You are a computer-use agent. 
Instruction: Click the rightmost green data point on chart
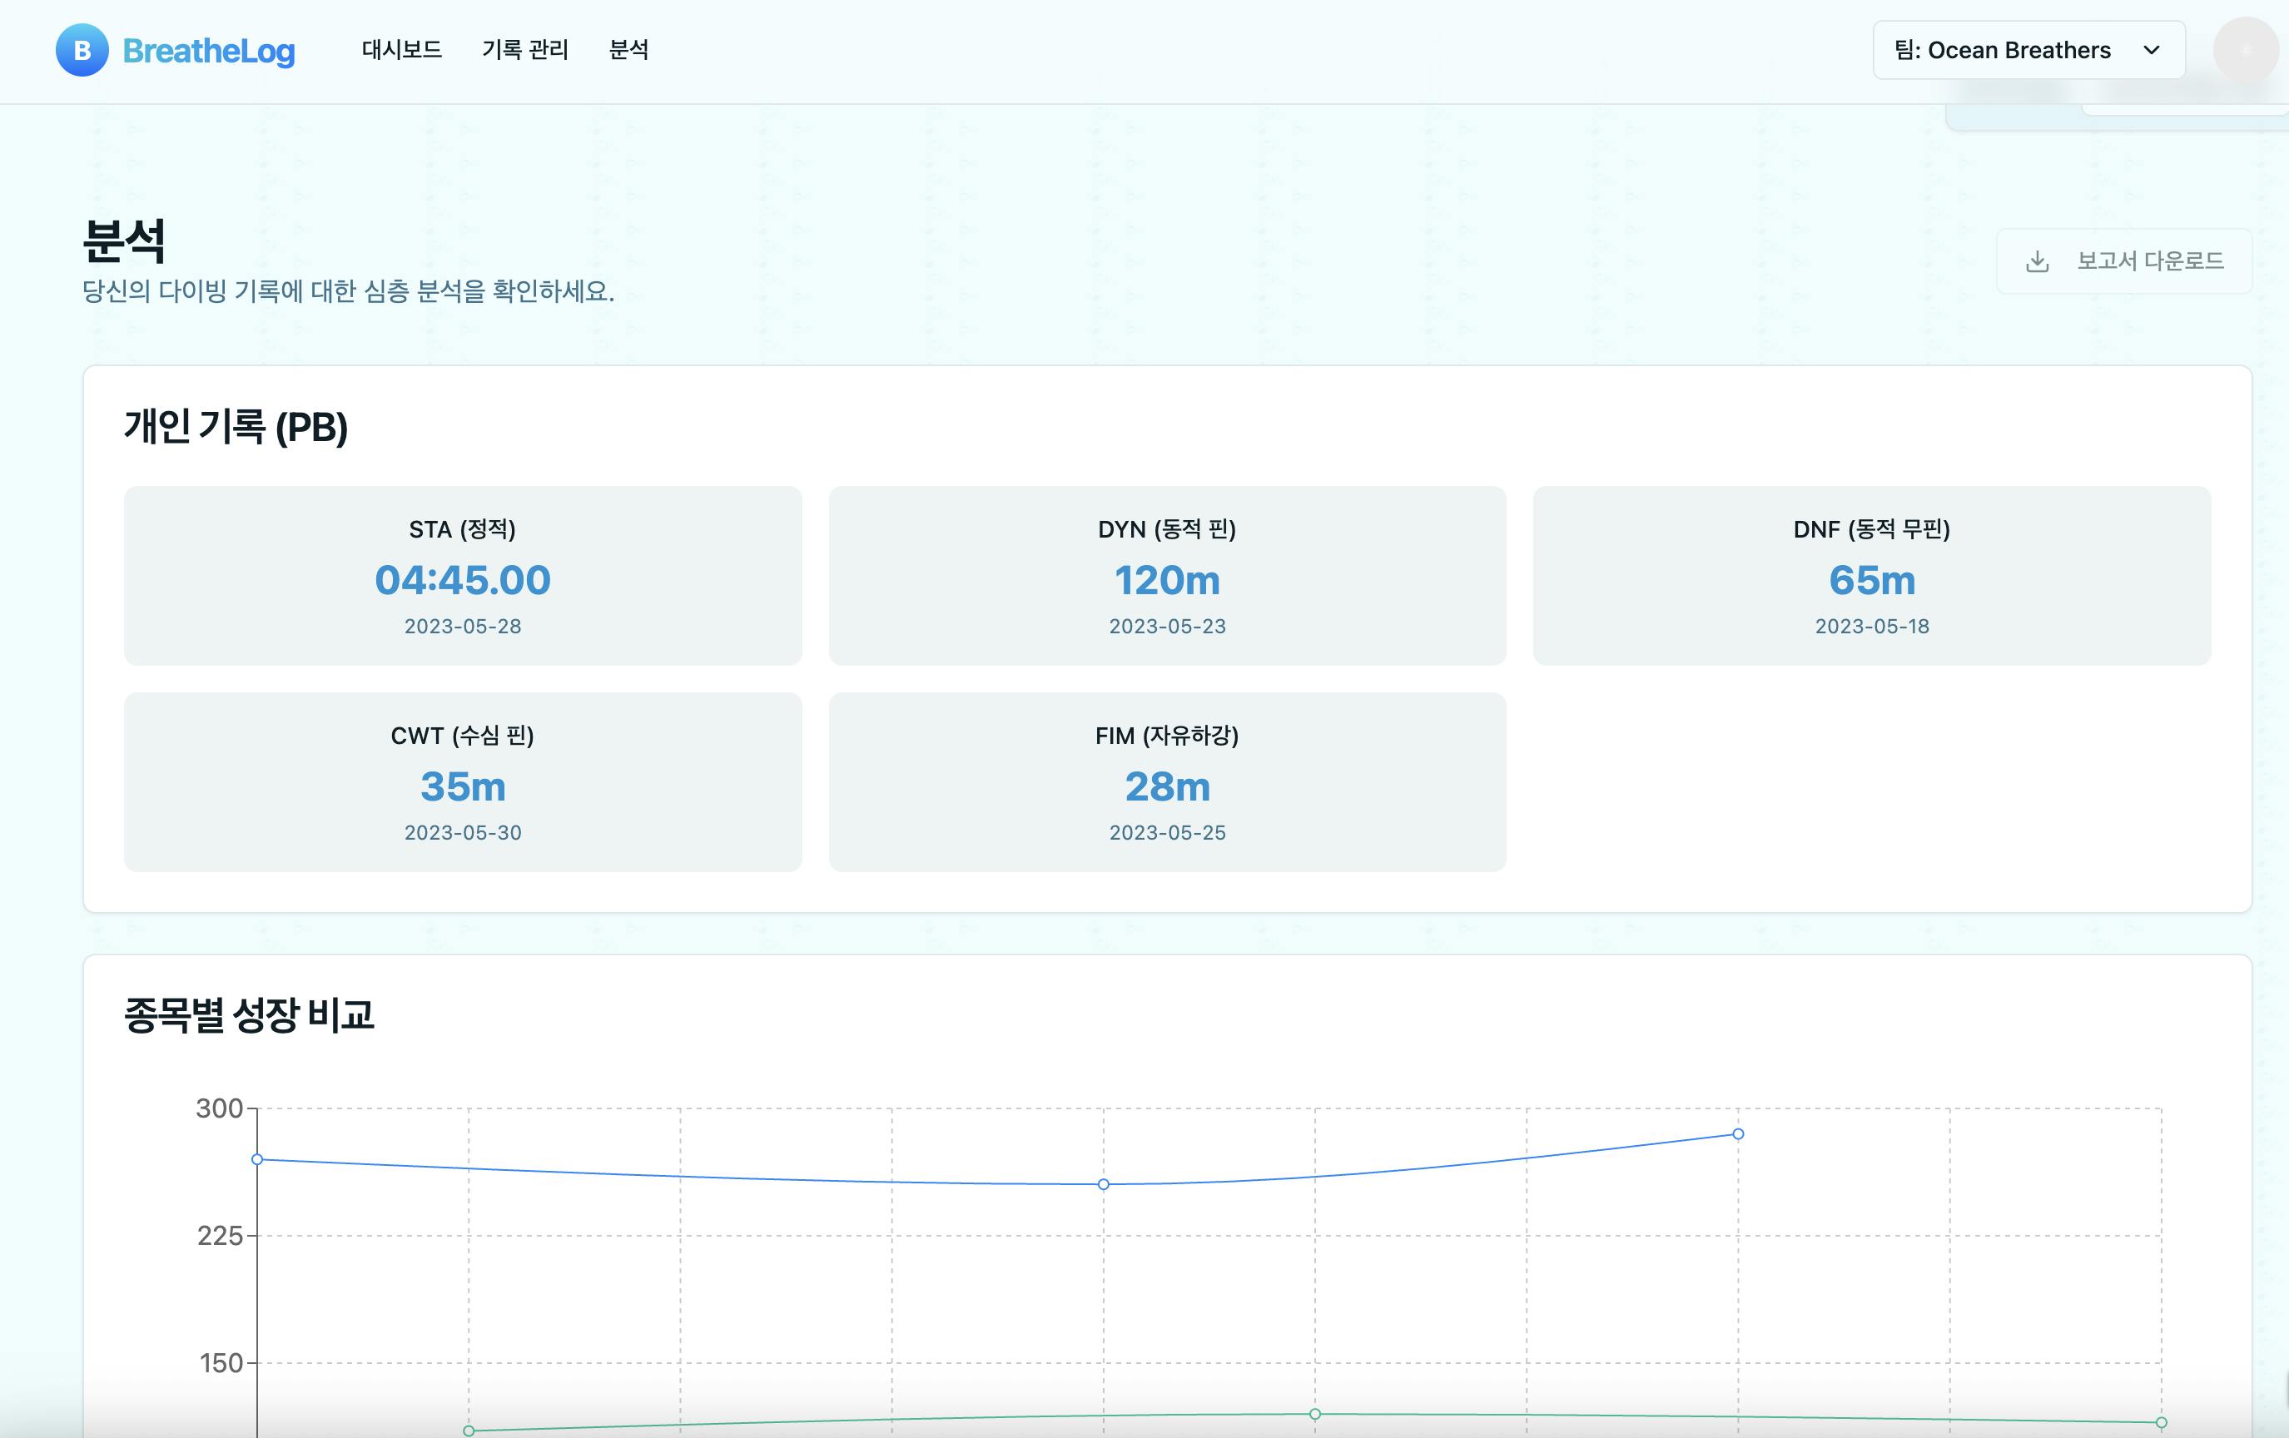tap(2161, 1423)
